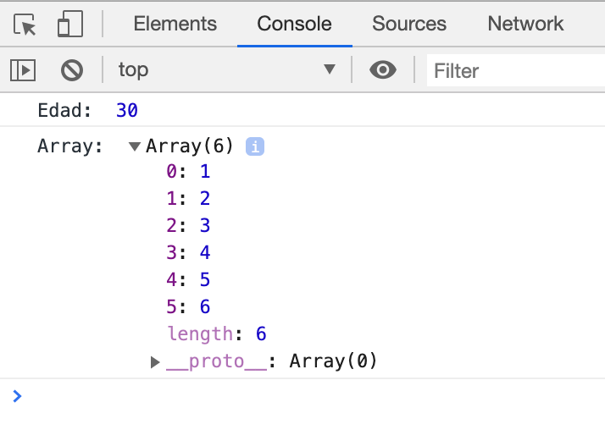This screenshot has height=430, width=605.
Task: Click the 'Array:' log label
Action: click(x=70, y=146)
